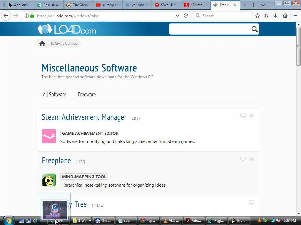The image size is (301, 225).
Task: Click the URL address bar text
Action: [x=68, y=16]
